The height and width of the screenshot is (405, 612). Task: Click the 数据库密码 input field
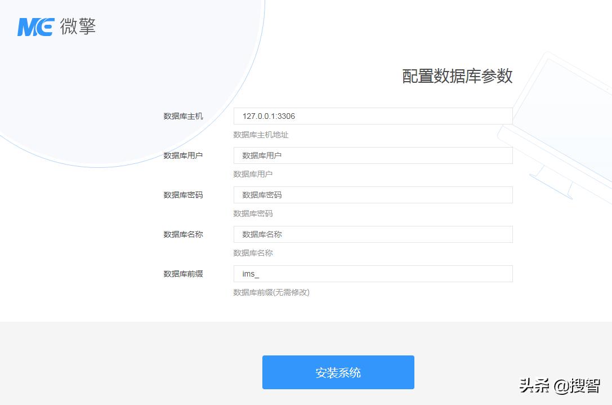pyautogui.click(x=373, y=194)
